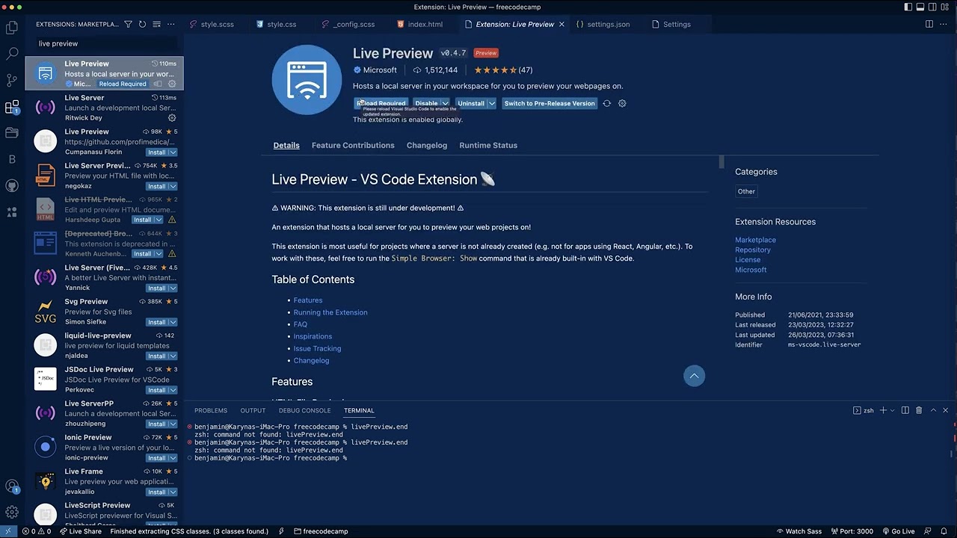This screenshot has height=538, width=957.
Task: Click errors and warnings count in status bar
Action: pos(37,531)
